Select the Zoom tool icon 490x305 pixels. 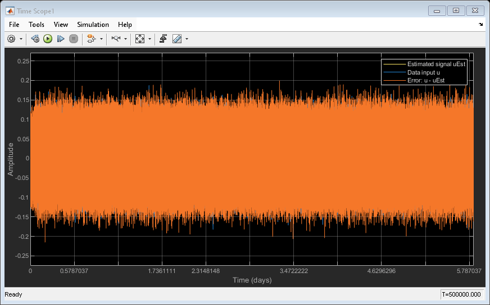point(115,39)
